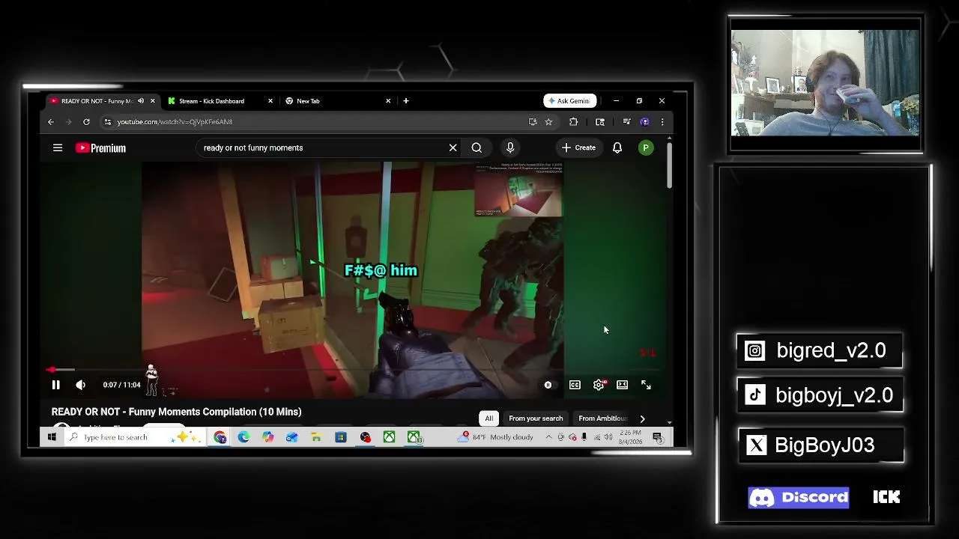Mute the tab using its speaker icon

click(x=141, y=101)
